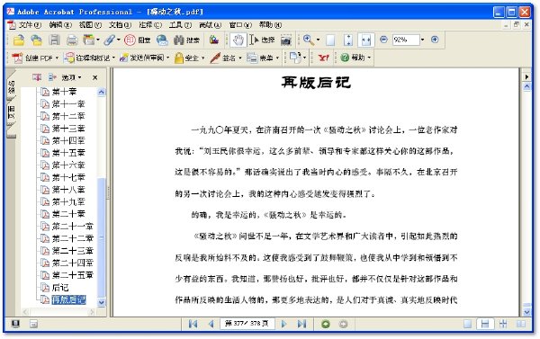Toggle Continuous page layout icon
The height and width of the screenshot is (339, 540).
point(485,324)
